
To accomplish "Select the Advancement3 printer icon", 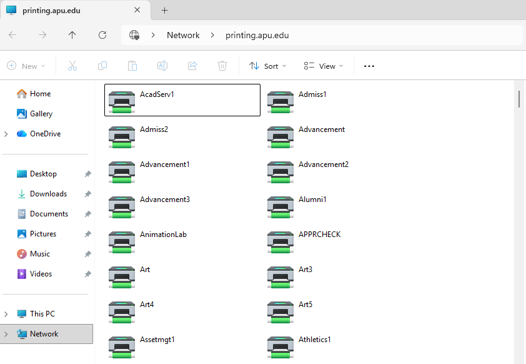I will tap(122, 207).
